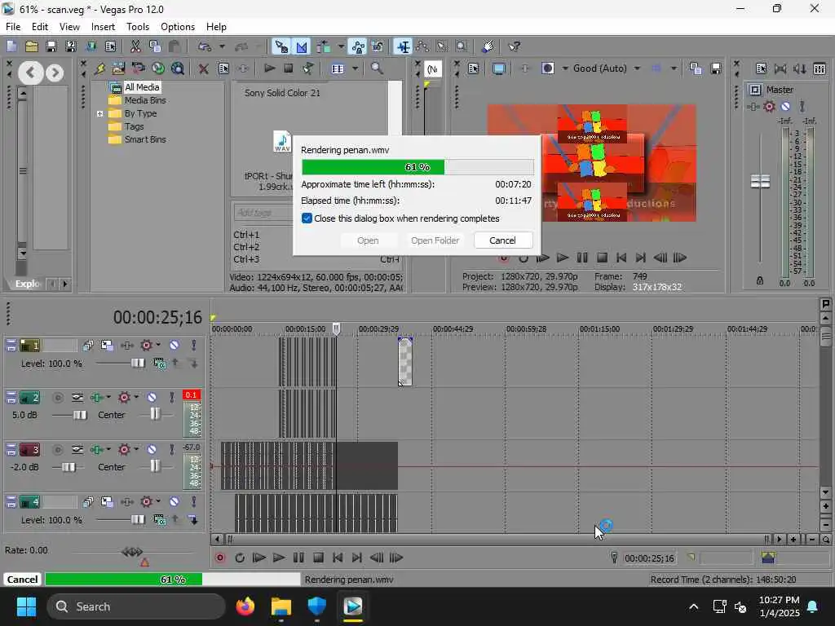This screenshot has width=835, height=626.
Task: Adjust track 2 volume slider
Action: coord(80,415)
